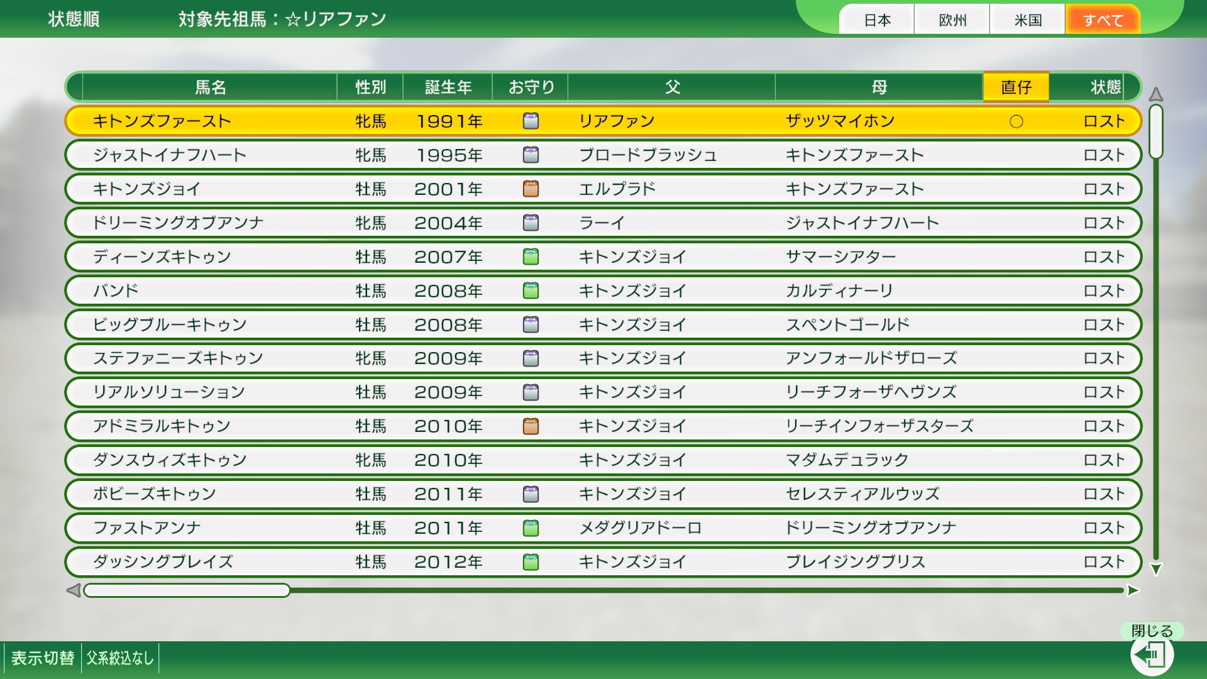Select the キトンズファースト horse row name

click(x=162, y=121)
